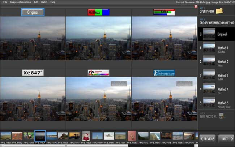Open the Batch menu
The width and height of the screenshot is (235, 147).
[x=44, y=2]
